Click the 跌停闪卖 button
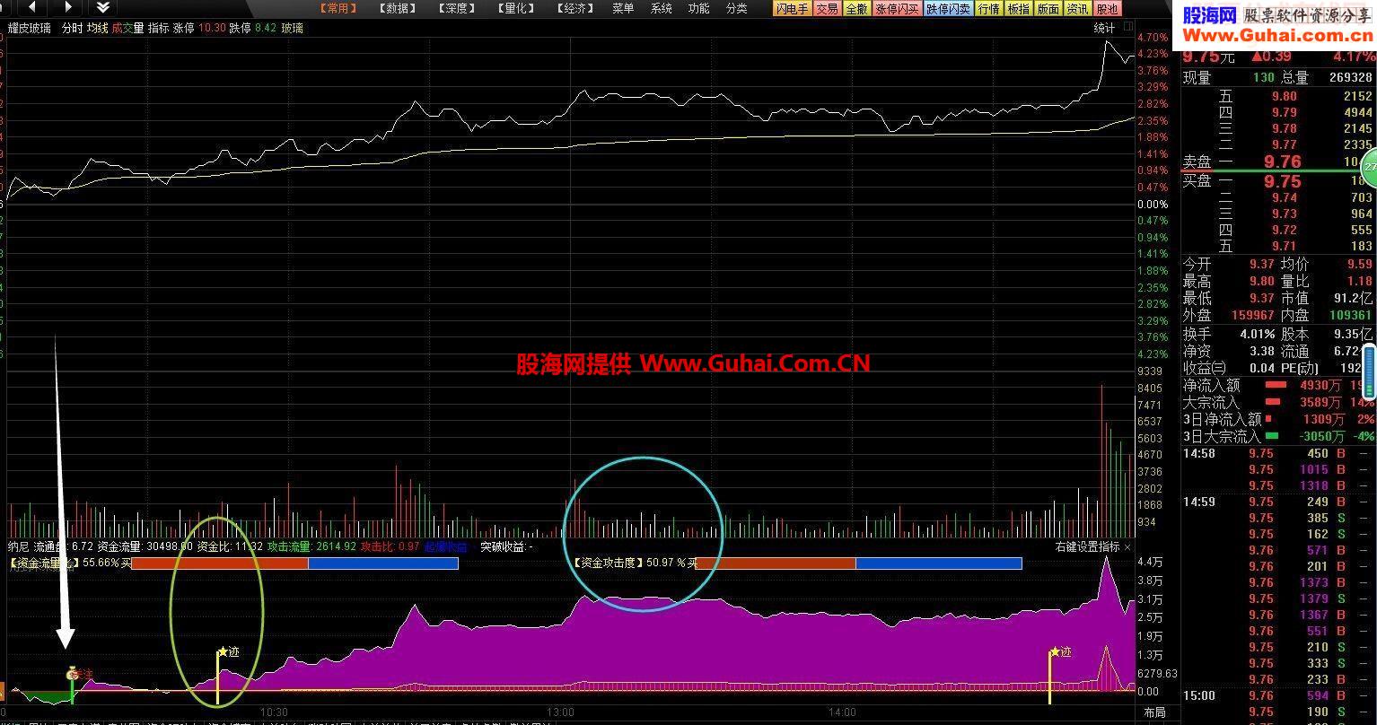 click(x=948, y=8)
